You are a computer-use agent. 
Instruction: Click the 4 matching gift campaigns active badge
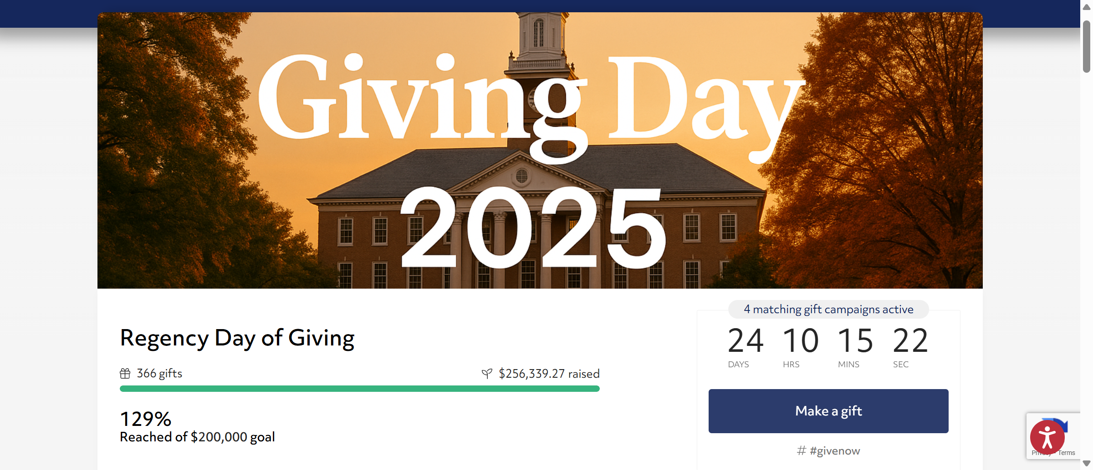click(828, 310)
